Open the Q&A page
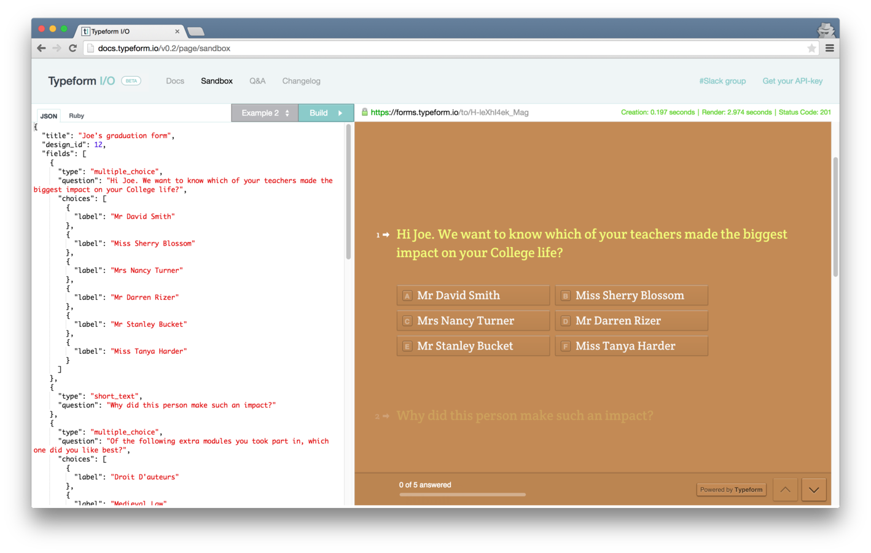The height and width of the screenshot is (553, 871). tap(257, 81)
